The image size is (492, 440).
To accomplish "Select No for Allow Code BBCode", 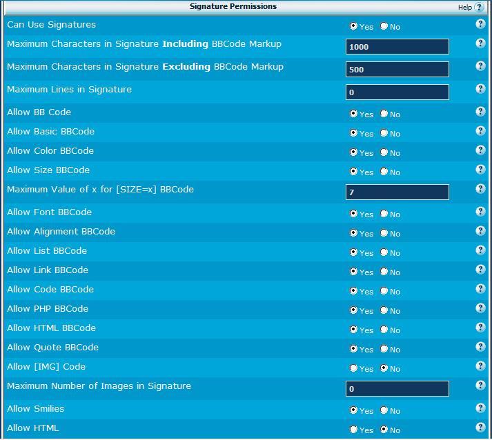I will [x=384, y=291].
